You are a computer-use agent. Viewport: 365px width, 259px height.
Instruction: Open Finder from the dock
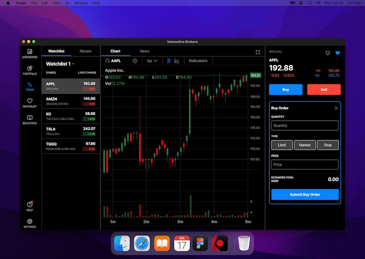coord(122,243)
